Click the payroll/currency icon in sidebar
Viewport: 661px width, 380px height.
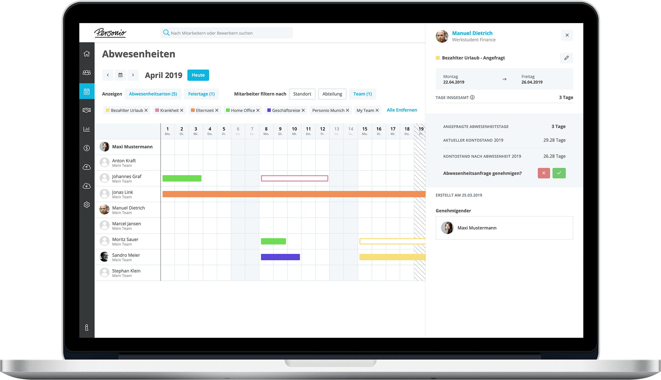point(87,147)
